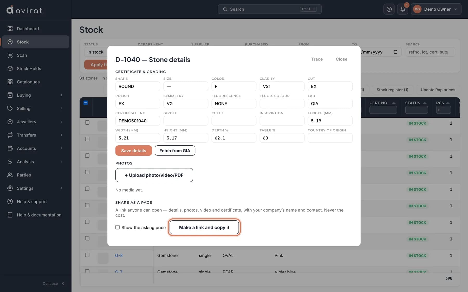
Task: Open the G-8 stone link
Action: tap(119, 255)
